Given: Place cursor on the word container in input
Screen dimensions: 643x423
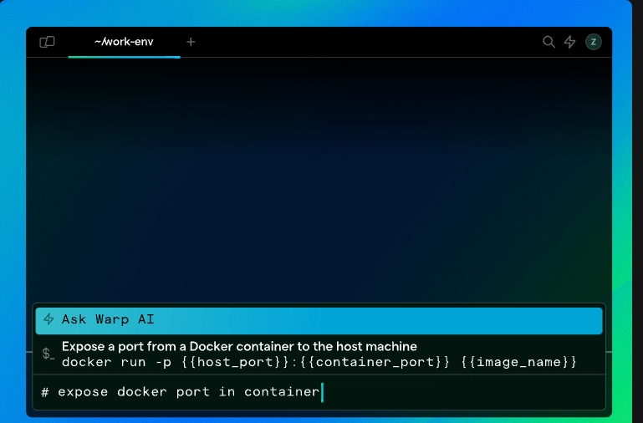Looking at the screenshot, I should click(x=282, y=391).
